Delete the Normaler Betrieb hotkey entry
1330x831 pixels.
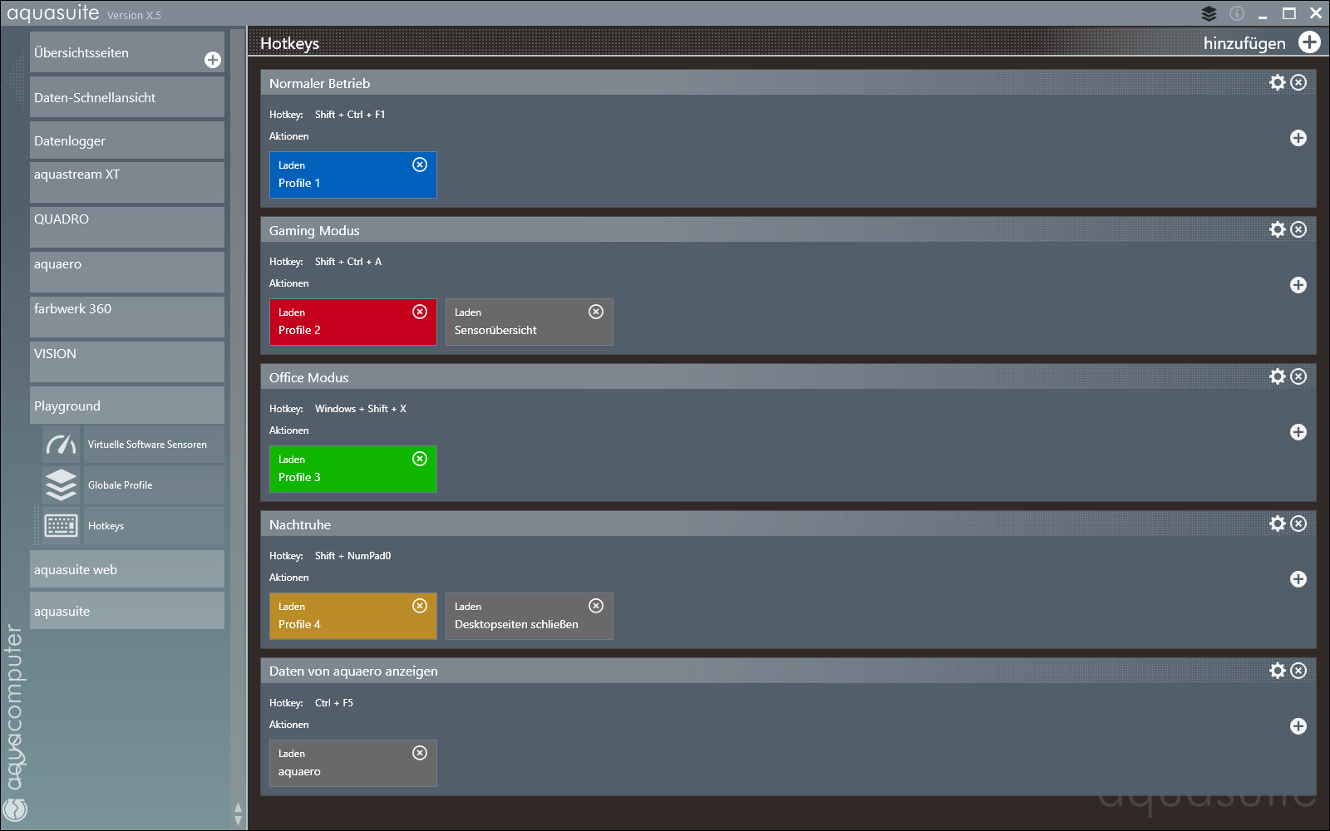point(1298,82)
